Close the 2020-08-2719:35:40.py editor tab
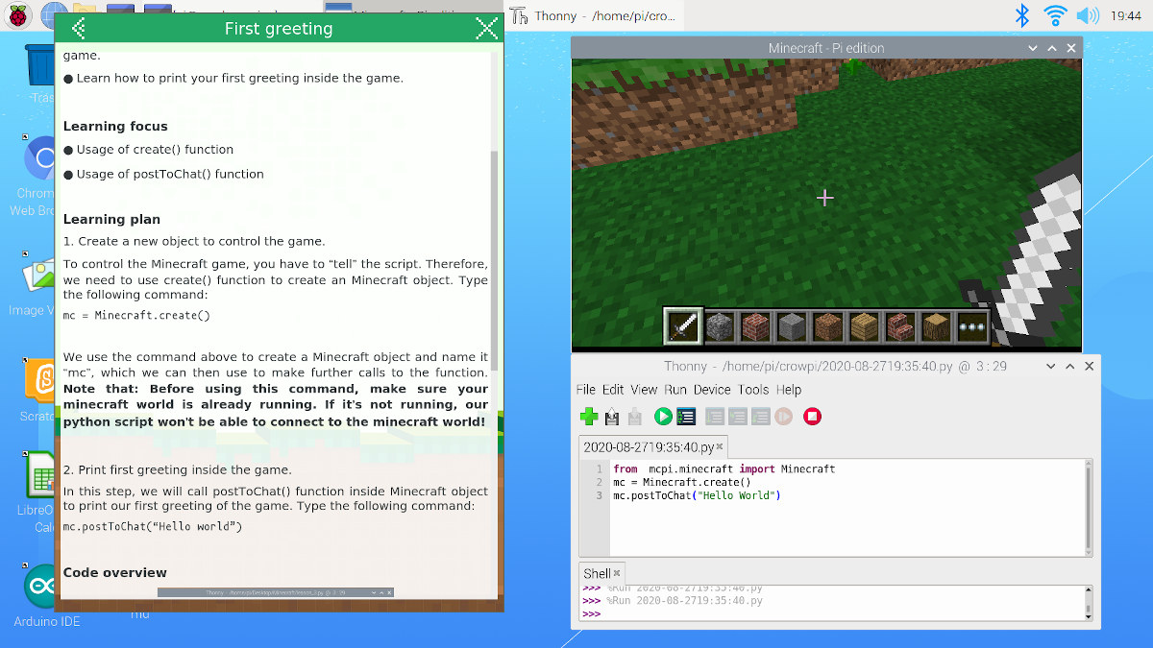This screenshot has width=1153, height=648. click(721, 447)
